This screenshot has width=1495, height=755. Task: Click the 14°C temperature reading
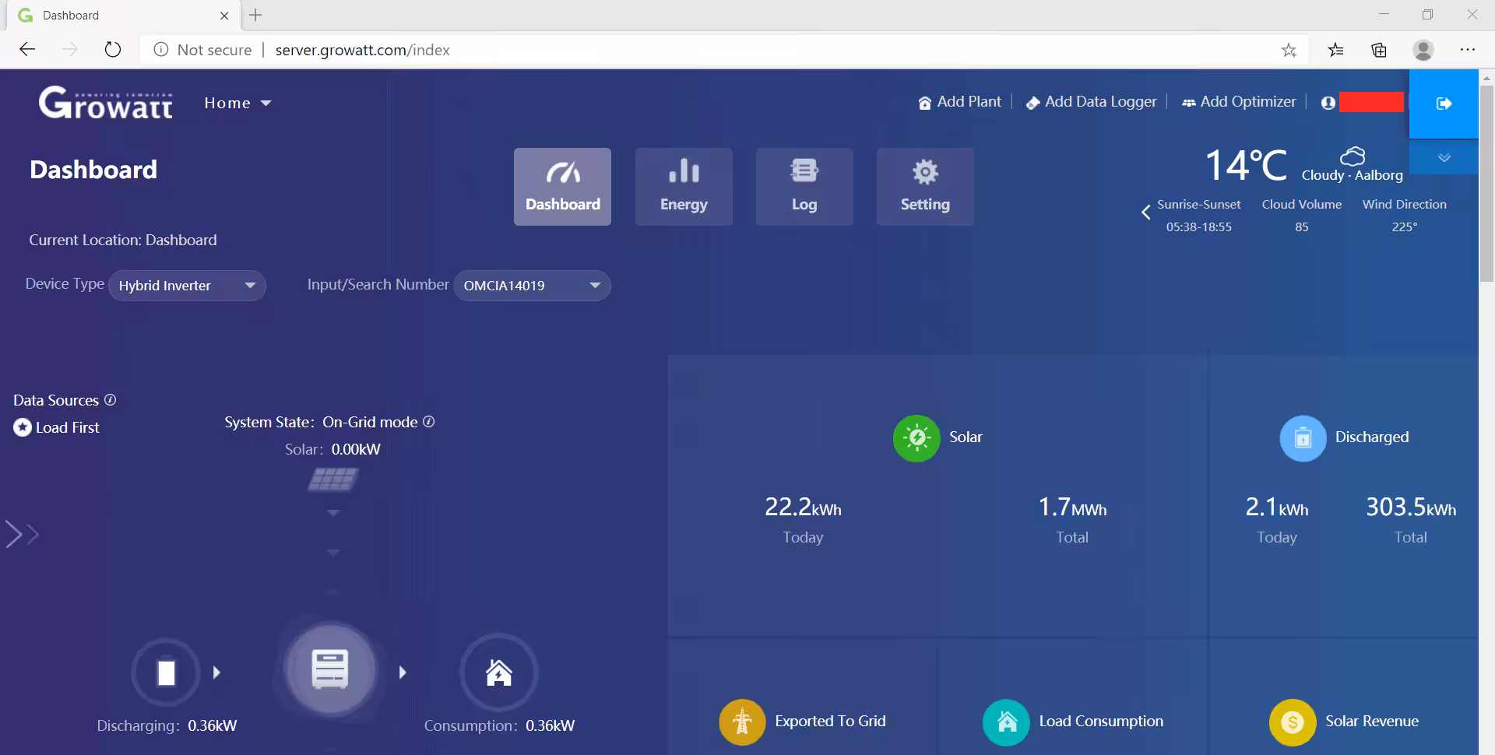tap(1246, 165)
